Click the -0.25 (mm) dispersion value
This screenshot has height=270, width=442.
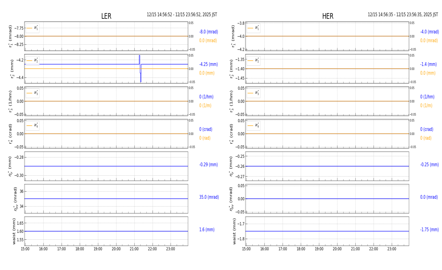(429, 165)
